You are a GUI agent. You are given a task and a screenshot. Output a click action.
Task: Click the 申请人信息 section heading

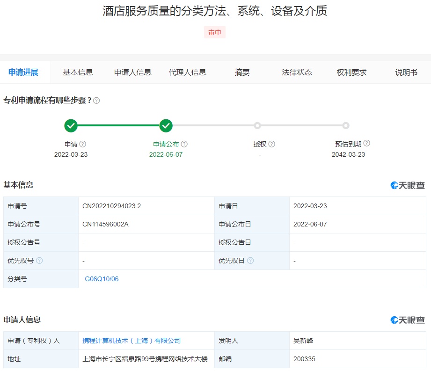[x=22, y=320]
